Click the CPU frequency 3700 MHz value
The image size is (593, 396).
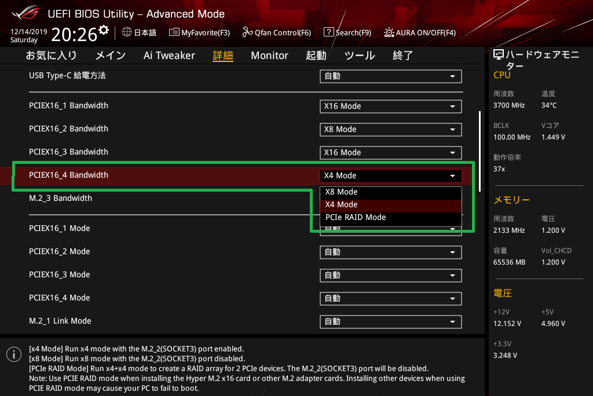point(508,105)
